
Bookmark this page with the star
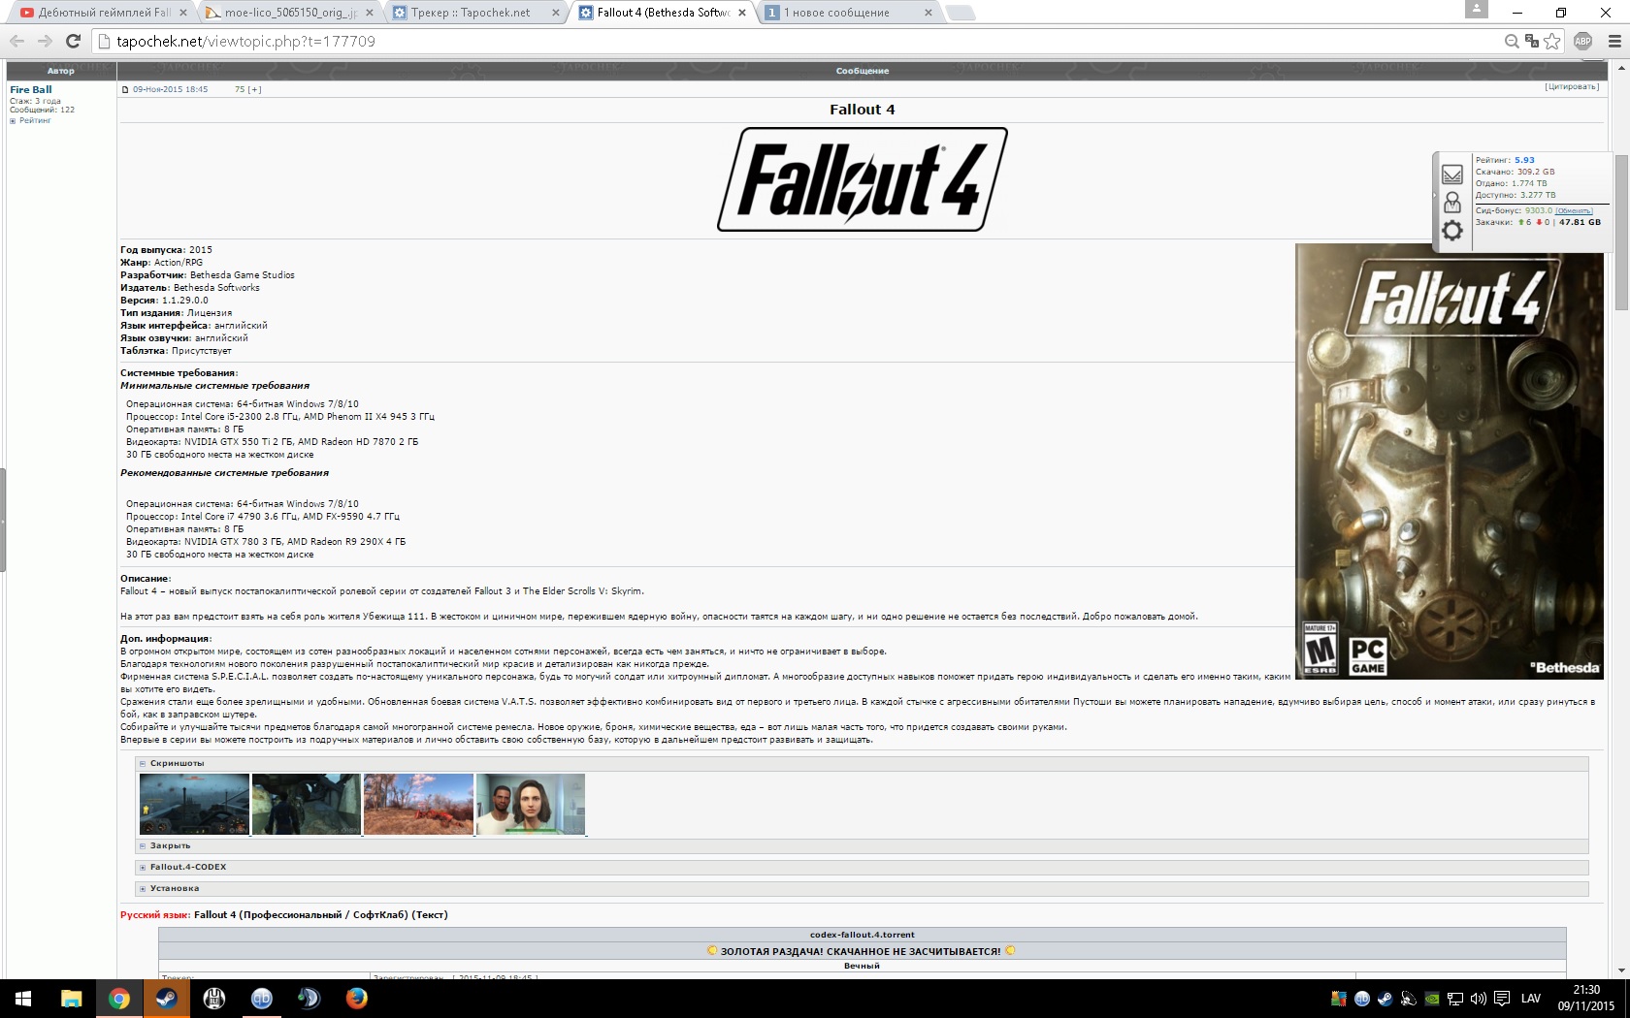click(x=1552, y=41)
